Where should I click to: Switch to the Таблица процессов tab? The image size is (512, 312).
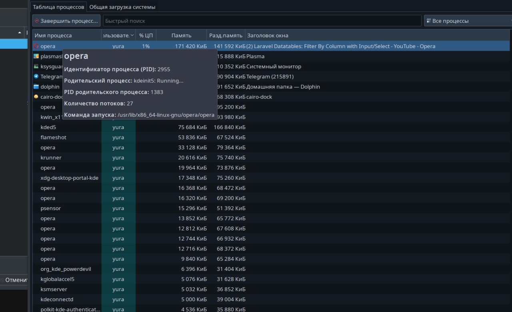coord(58,7)
